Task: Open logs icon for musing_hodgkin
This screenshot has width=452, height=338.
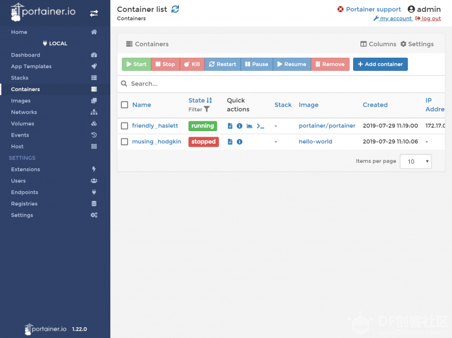Action: pos(230,142)
